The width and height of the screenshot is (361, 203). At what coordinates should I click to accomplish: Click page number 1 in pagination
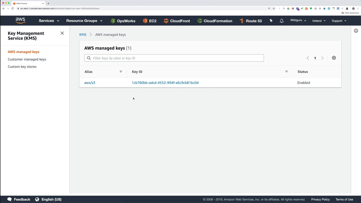(315, 58)
